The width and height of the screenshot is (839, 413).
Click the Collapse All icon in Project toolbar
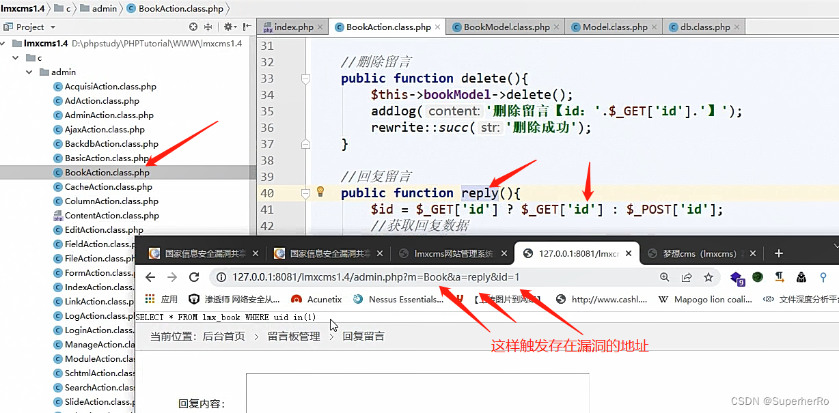[208, 26]
